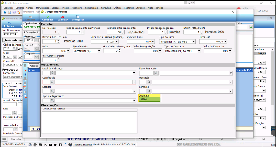Screen dimensions: 276x147
Task: Click the green icon beside top-right field
Action: point(251,27)
